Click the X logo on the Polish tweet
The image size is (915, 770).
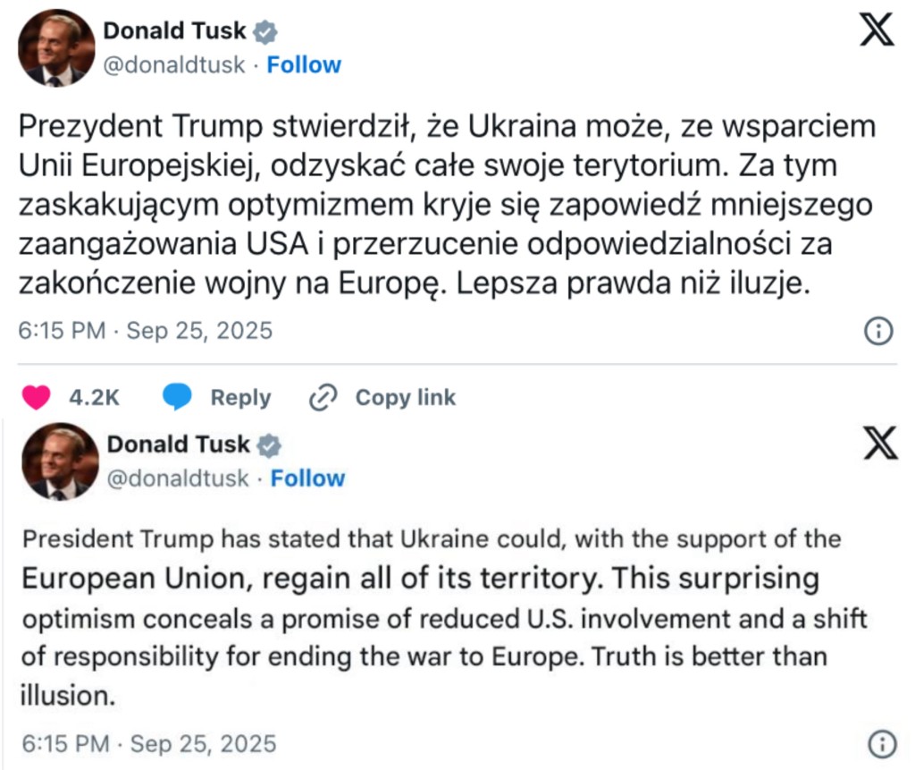877,31
